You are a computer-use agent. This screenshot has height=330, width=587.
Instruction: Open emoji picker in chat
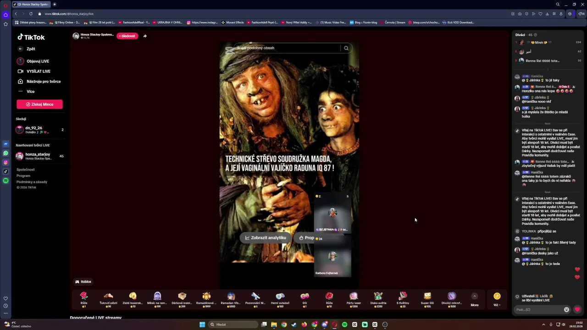(x=566, y=309)
